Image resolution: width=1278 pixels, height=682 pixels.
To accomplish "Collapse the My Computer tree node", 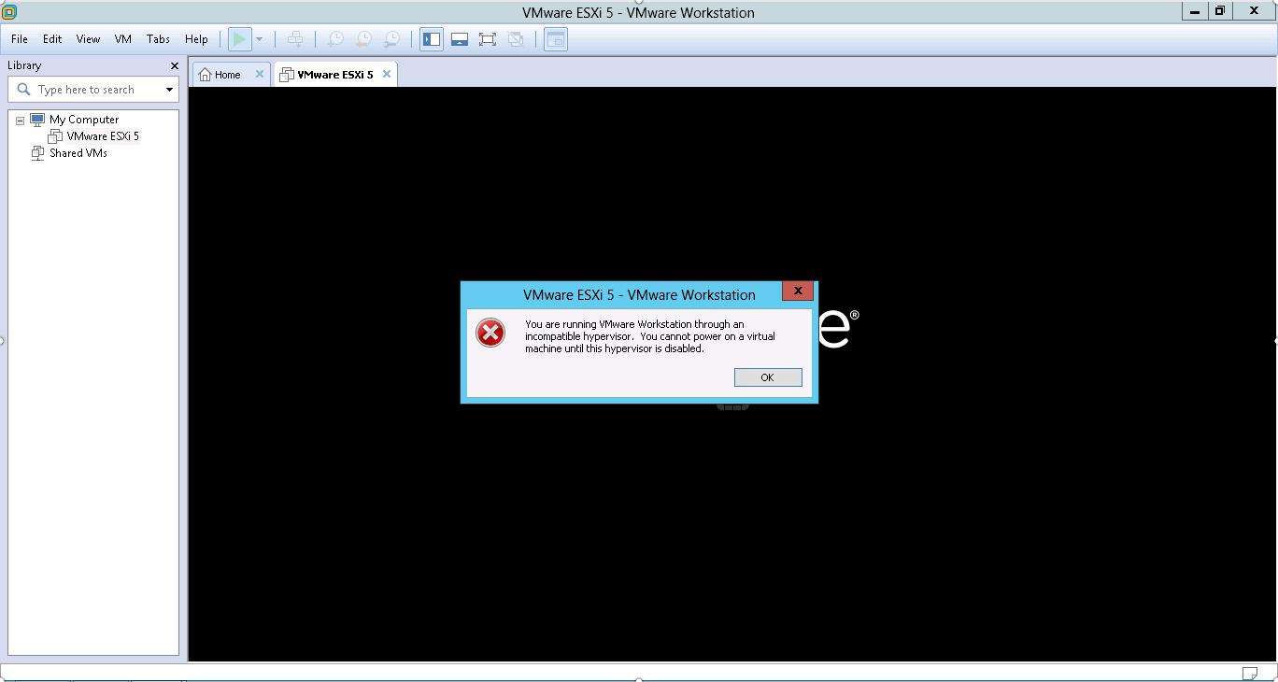I will coord(20,121).
